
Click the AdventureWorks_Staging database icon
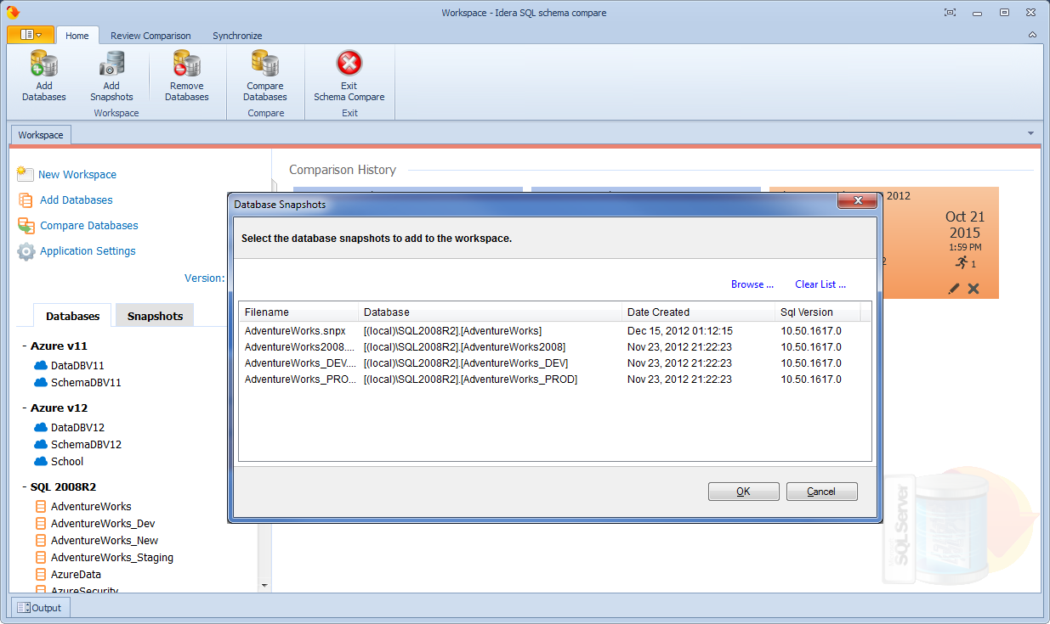coord(41,557)
